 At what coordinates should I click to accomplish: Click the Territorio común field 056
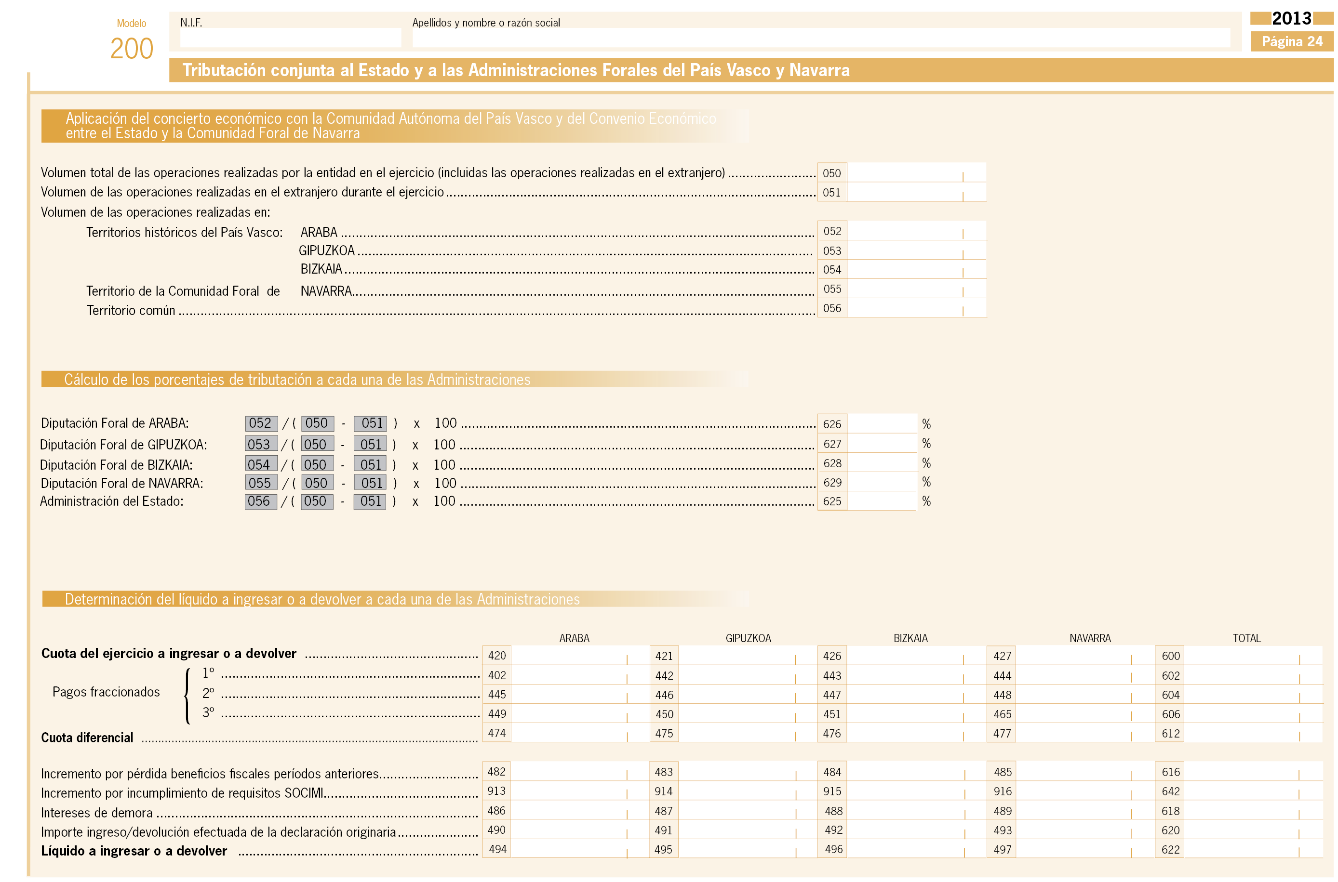pos(916,308)
